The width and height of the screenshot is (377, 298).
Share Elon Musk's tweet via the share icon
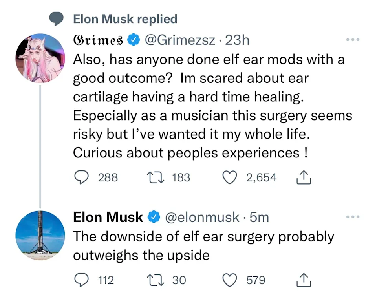coord(304,280)
